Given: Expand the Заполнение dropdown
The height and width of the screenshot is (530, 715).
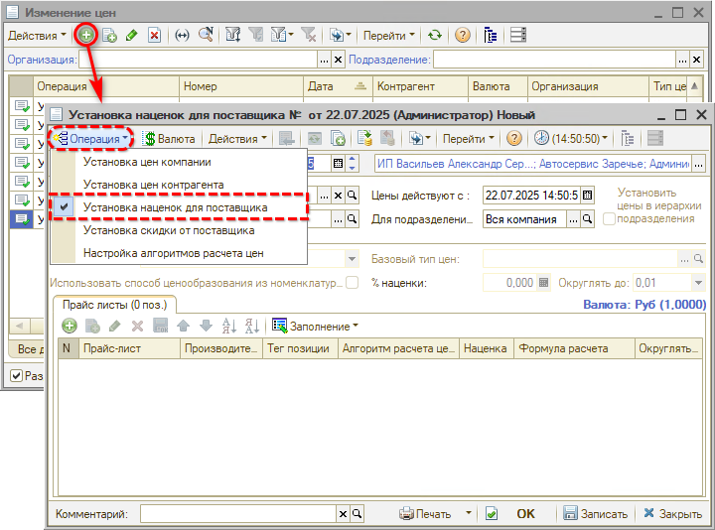Looking at the screenshot, I should pos(316,326).
